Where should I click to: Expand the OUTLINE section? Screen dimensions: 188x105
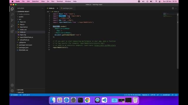pyautogui.click(x=20, y=90)
